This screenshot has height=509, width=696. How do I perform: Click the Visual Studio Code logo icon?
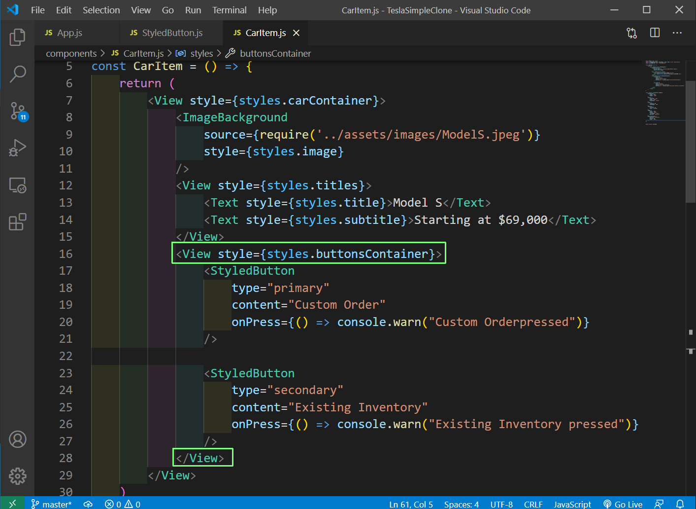pos(13,10)
